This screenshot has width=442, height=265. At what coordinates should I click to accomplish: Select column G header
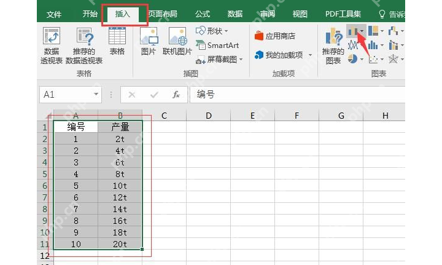(x=341, y=116)
